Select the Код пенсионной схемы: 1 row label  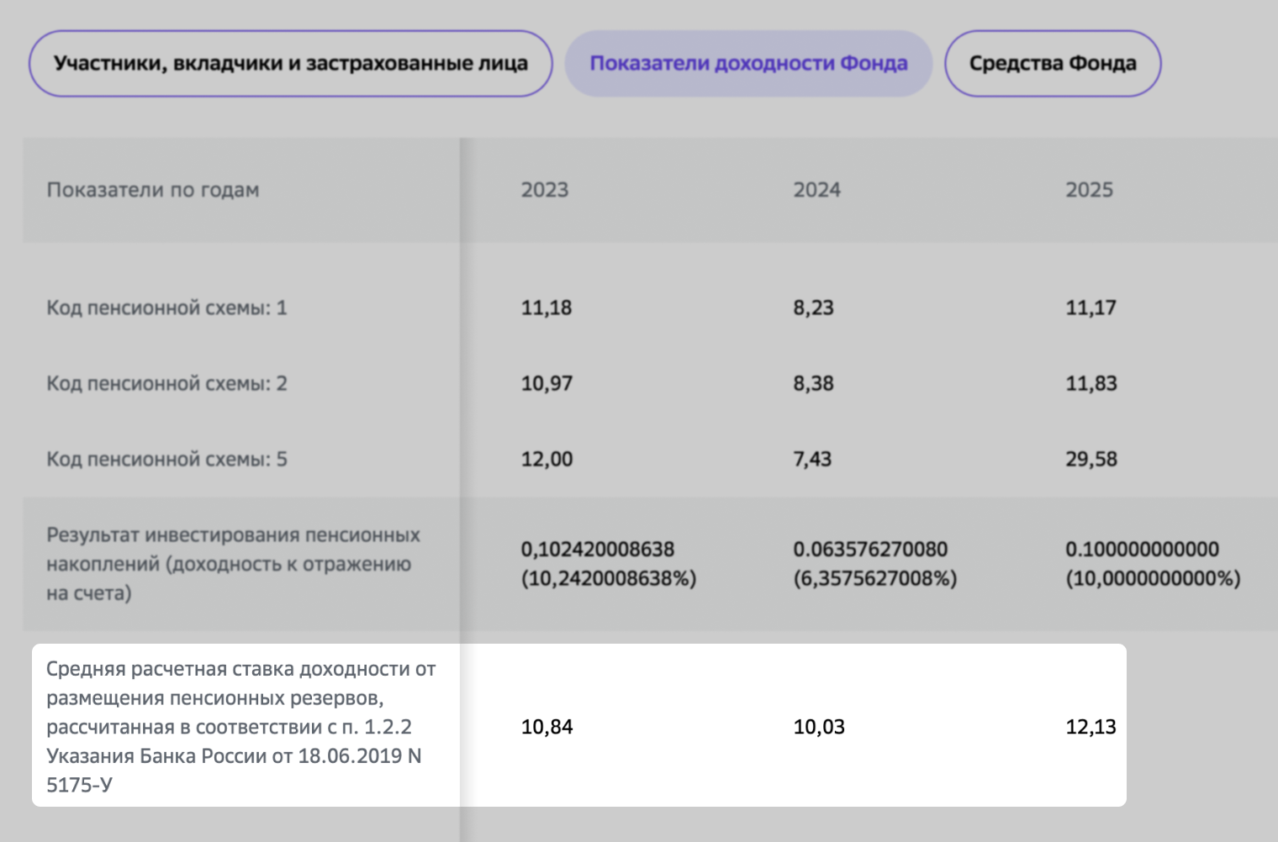point(167,308)
